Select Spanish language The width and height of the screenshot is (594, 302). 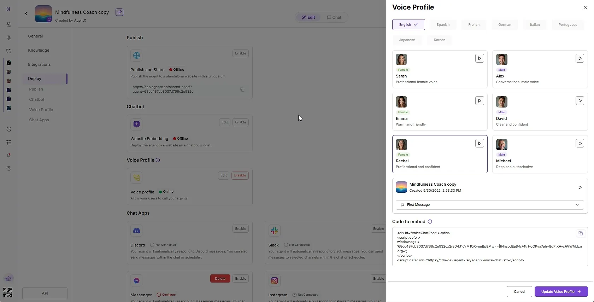443,25
